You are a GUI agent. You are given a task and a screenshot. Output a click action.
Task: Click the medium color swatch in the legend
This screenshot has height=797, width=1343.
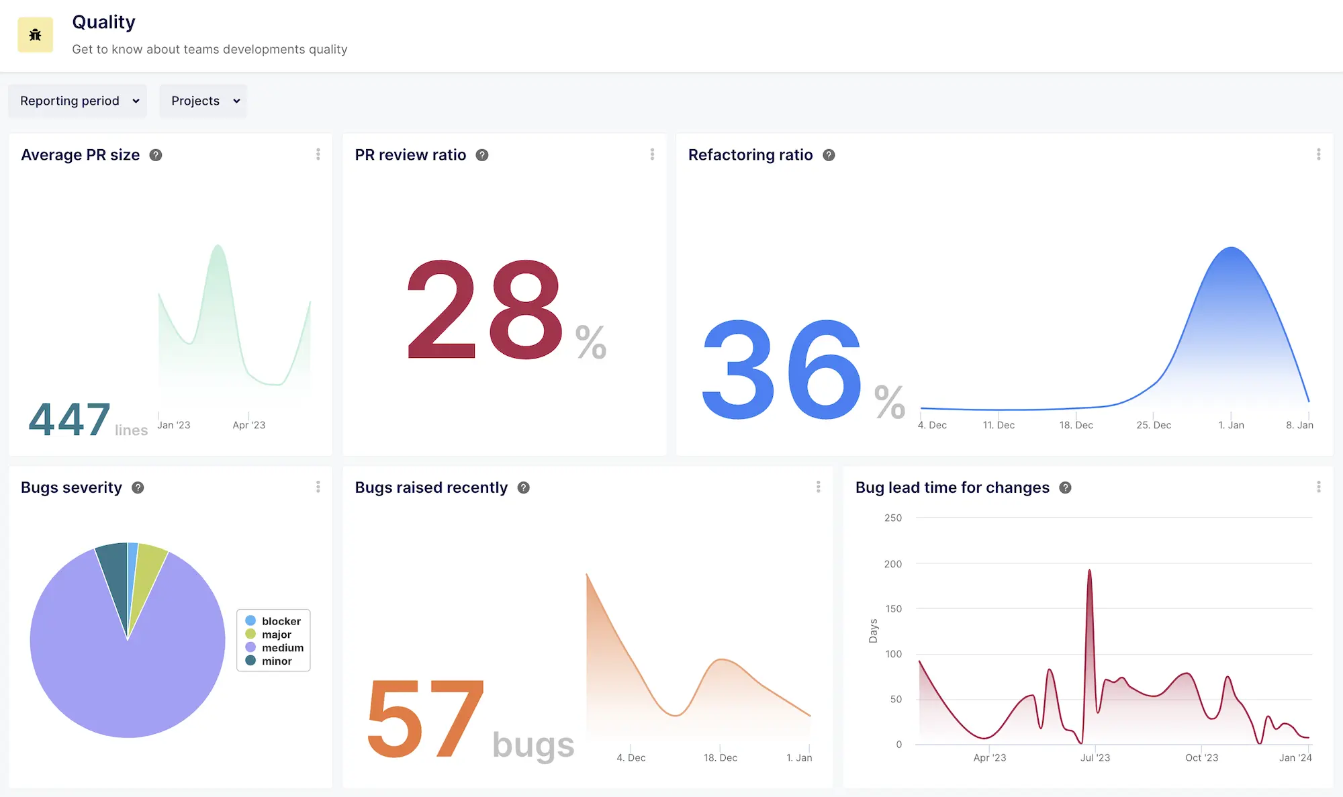pos(250,647)
